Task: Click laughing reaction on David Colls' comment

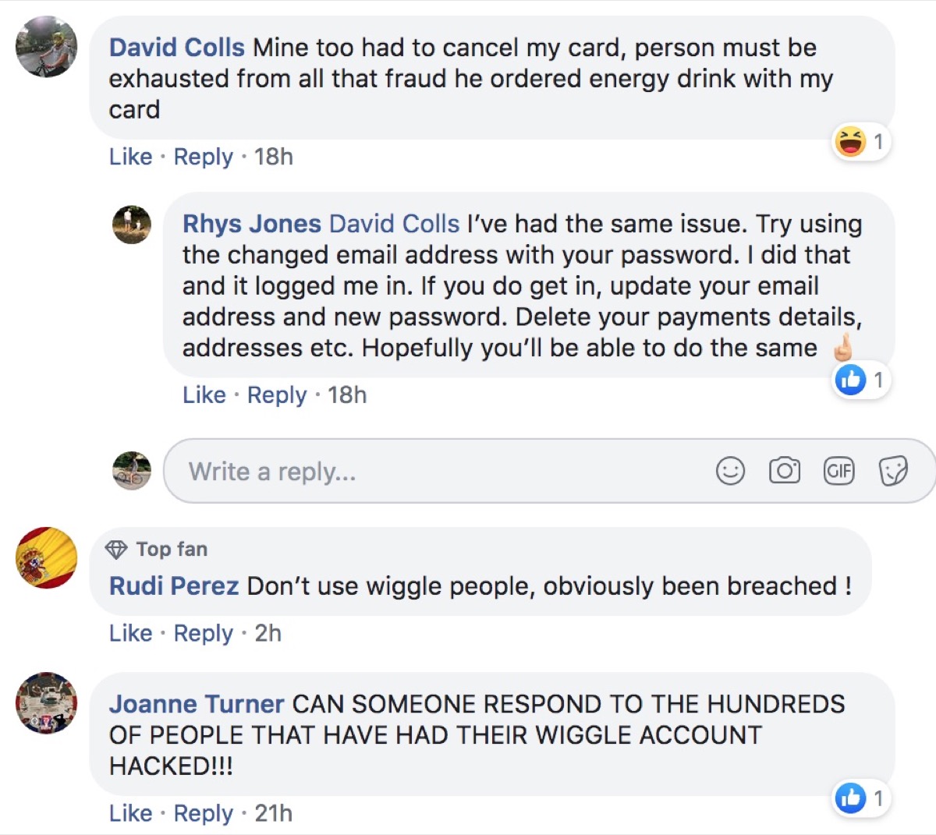Action: tap(850, 142)
